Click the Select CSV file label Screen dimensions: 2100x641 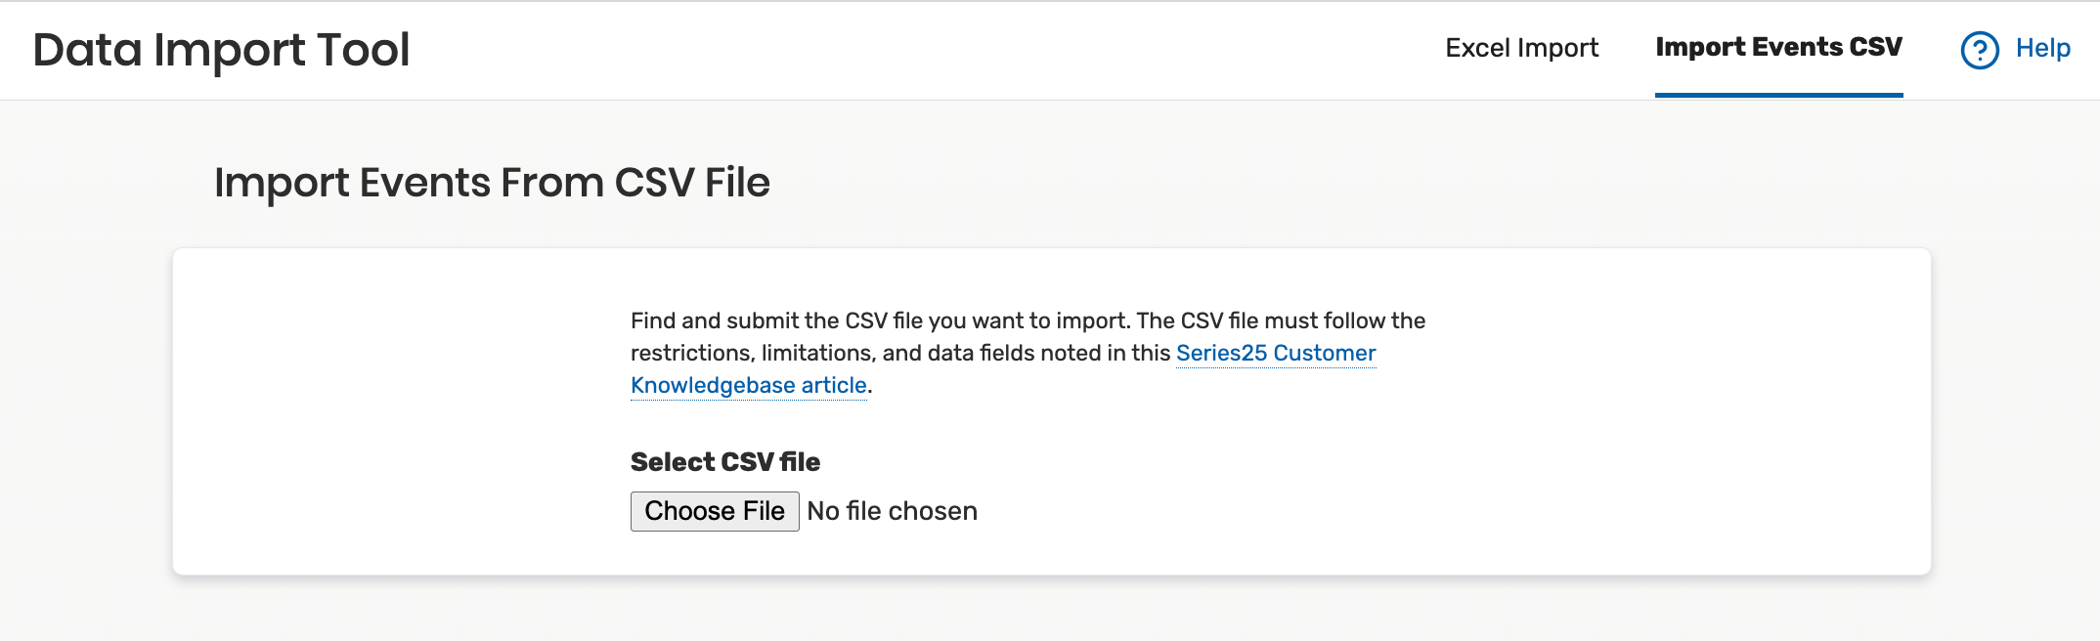coord(724,461)
